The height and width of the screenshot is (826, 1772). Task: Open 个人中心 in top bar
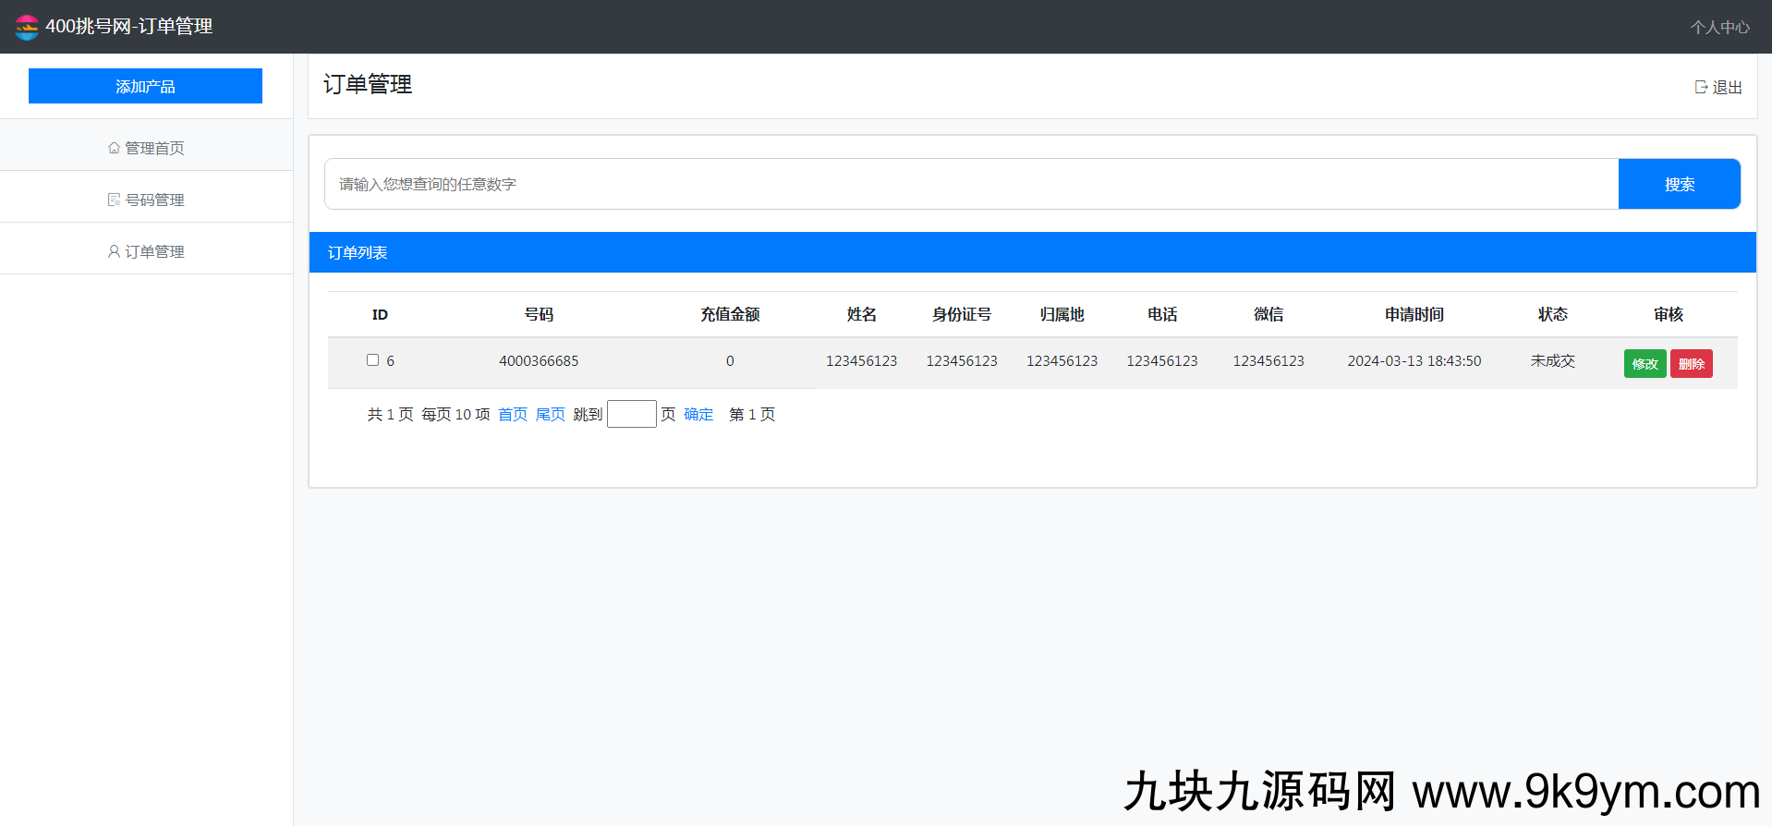[x=1719, y=27]
